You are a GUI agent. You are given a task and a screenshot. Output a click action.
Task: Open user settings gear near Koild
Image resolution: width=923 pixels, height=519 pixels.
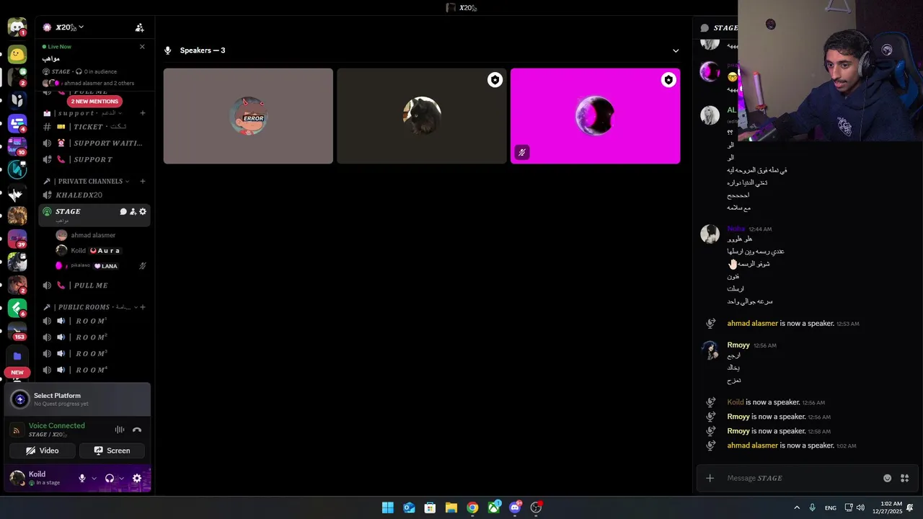[137, 478]
